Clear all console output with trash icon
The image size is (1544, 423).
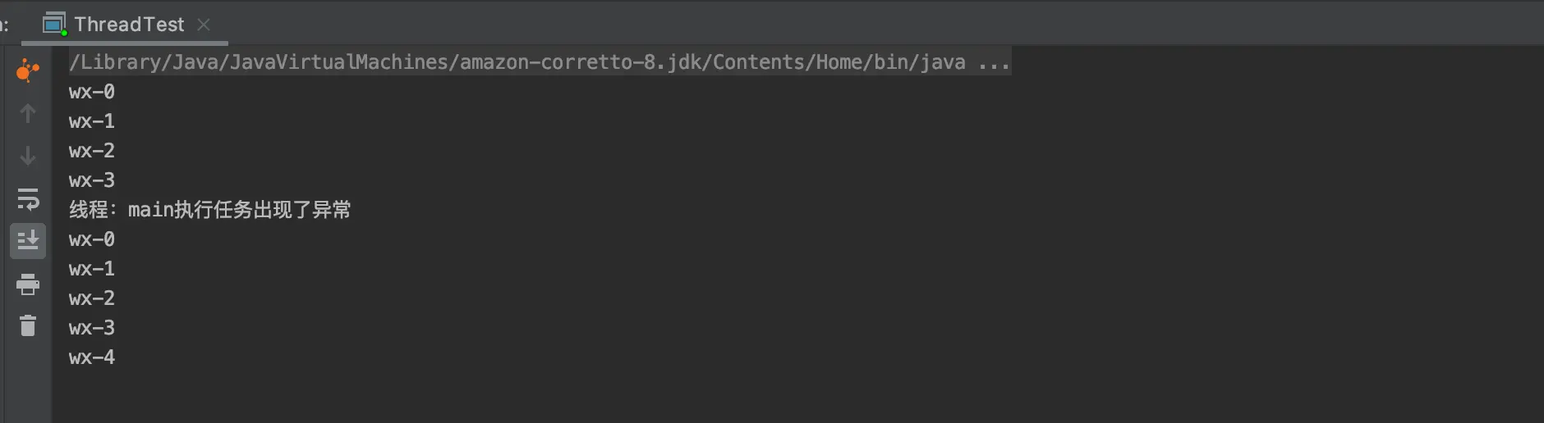click(27, 326)
